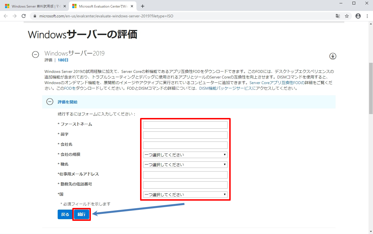Focus the 勤務先の電話番号 field

185,185
